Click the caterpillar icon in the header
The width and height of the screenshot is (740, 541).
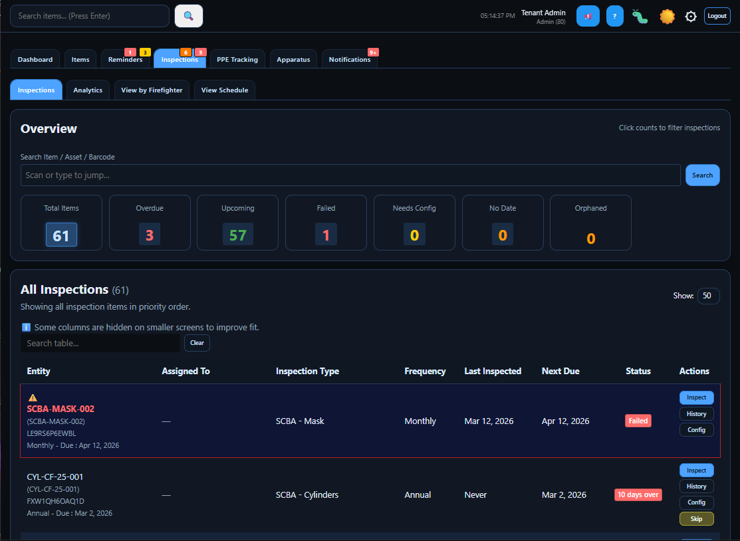(x=640, y=16)
